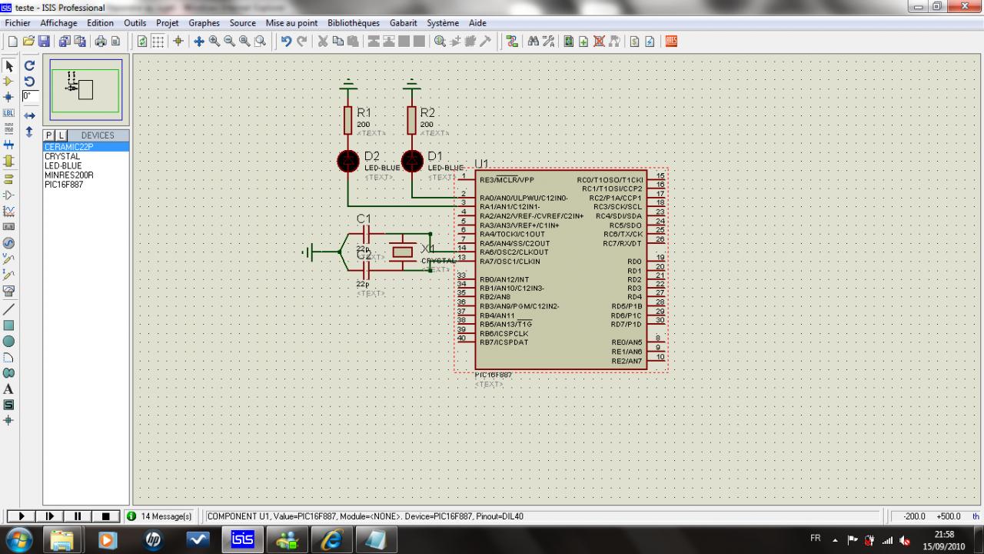Create a new design file
The height and width of the screenshot is (554, 984).
[13, 41]
